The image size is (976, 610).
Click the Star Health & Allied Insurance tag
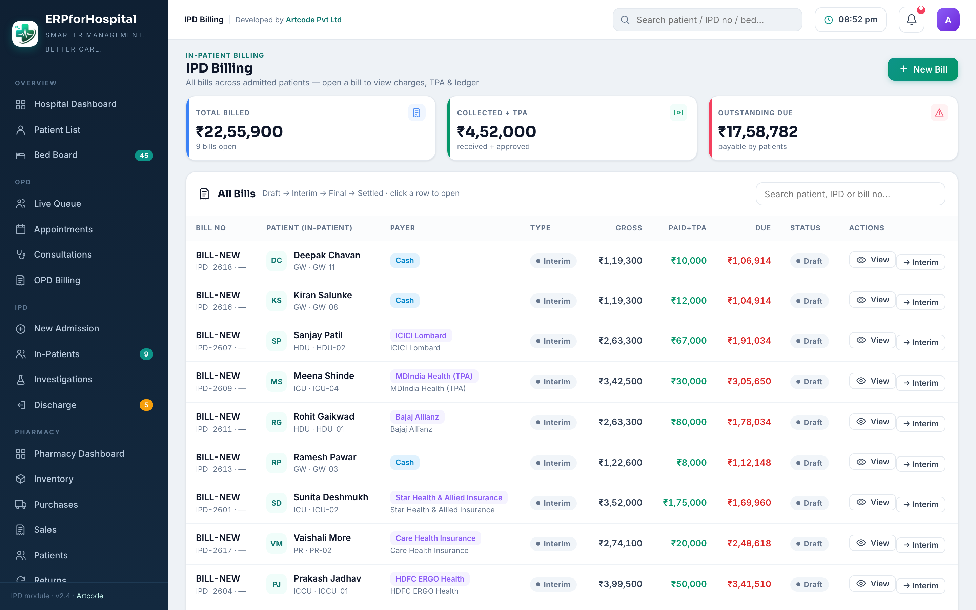[448, 497]
